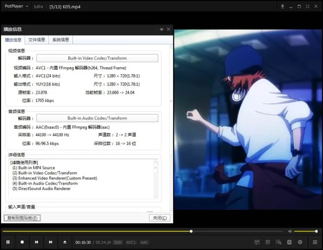Switch to the 系统信息 tab
Screen dimensions: 323x250
click(60, 40)
